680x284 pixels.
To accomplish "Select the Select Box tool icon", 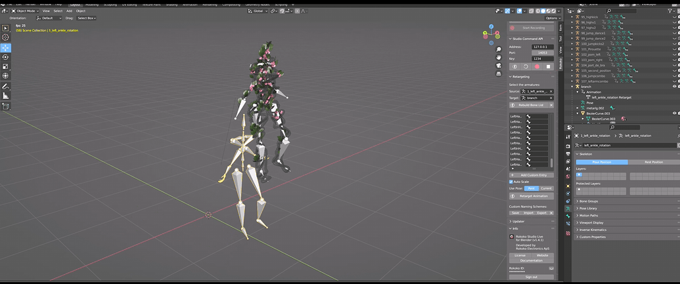I will pyautogui.click(x=6, y=28).
